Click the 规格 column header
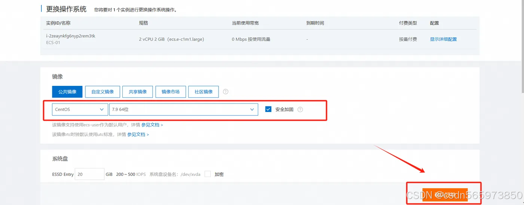 coord(143,23)
